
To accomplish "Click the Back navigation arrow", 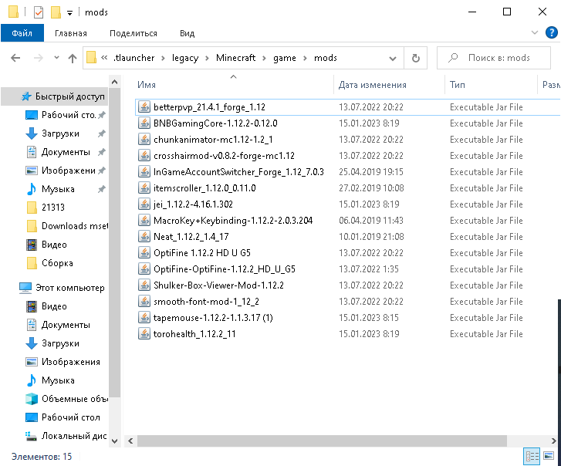I will pyautogui.click(x=15, y=58).
